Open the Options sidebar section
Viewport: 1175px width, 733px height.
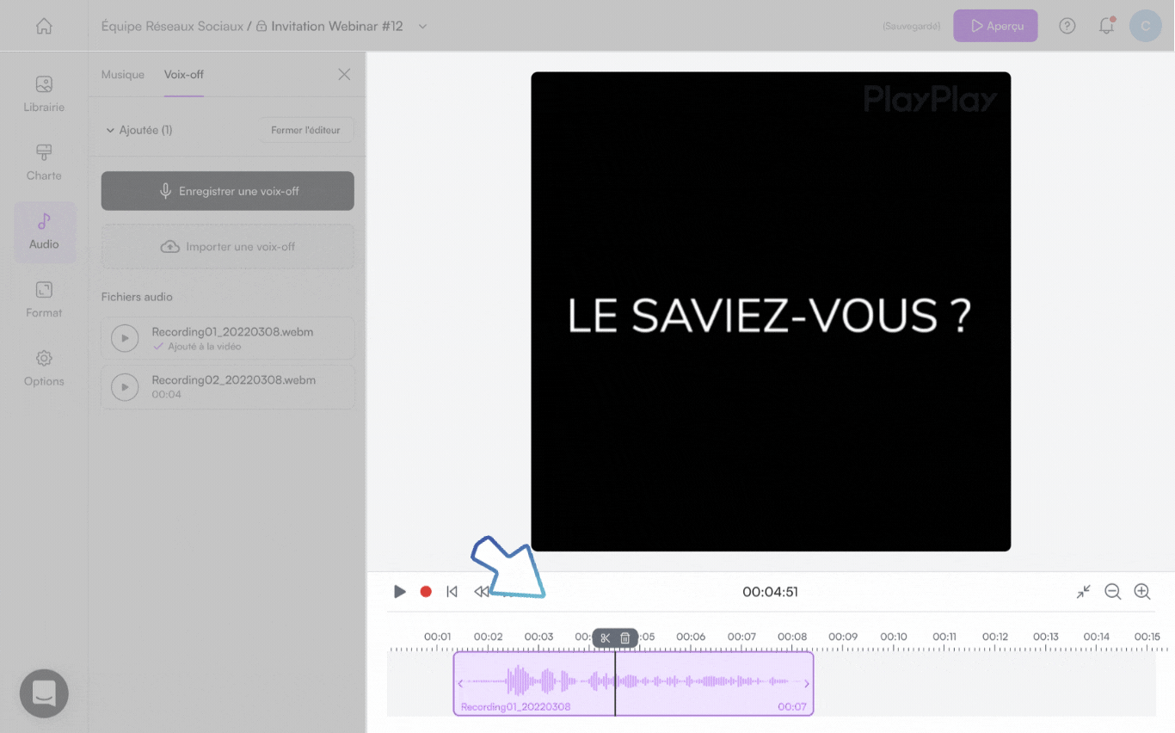point(44,368)
